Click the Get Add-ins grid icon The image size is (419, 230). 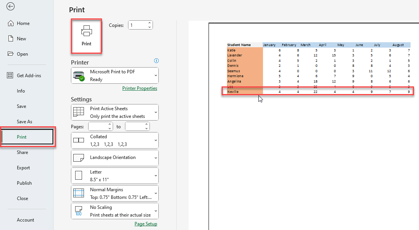(x=10, y=75)
